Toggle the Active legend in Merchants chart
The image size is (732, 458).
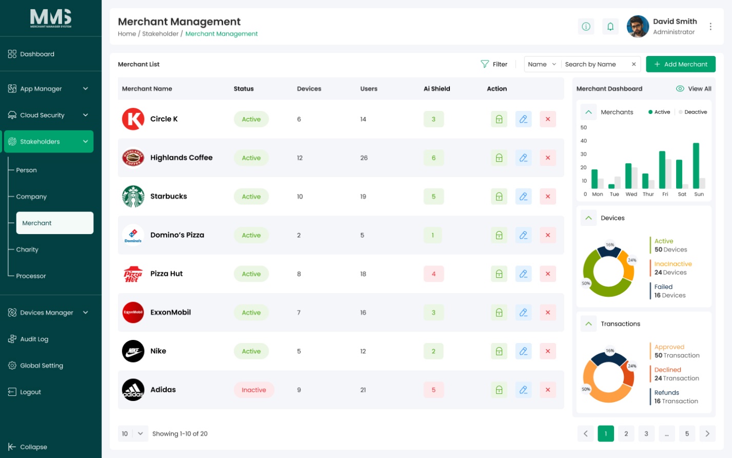click(659, 112)
